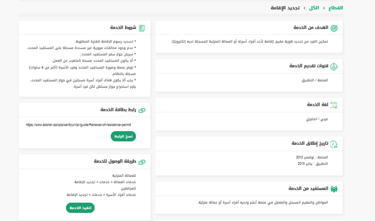Click the icon beside طريقة الوصول للخدمة
The height and width of the screenshot is (221, 375).
pyautogui.click(x=142, y=162)
